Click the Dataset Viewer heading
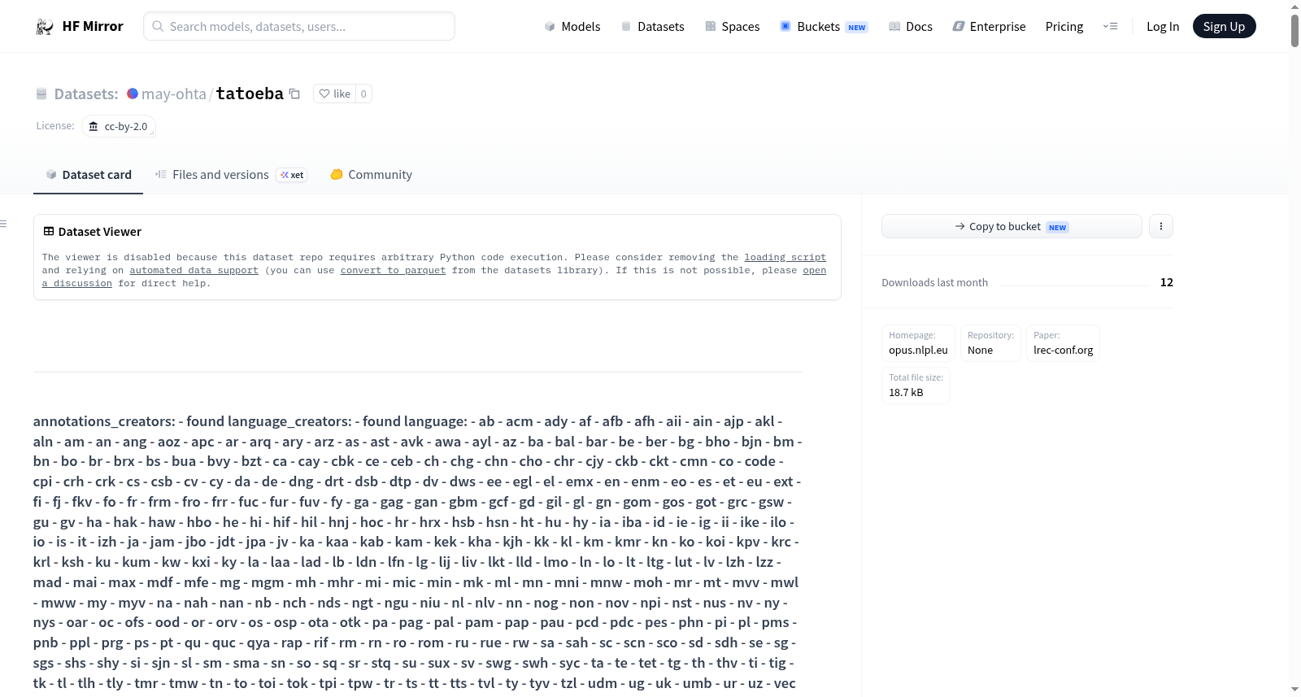Screen dimensions: 1301x697 point(100,232)
